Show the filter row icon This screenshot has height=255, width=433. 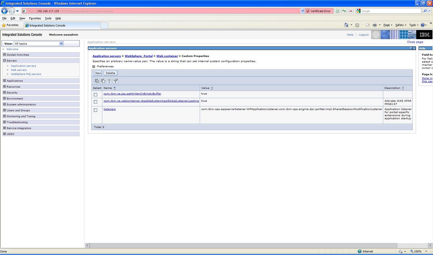click(x=109, y=81)
